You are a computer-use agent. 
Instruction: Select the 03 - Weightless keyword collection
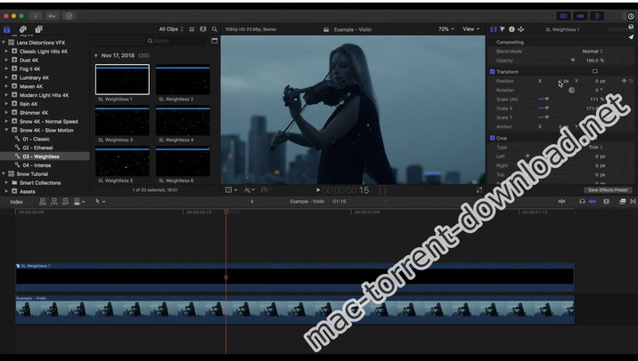[41, 156]
